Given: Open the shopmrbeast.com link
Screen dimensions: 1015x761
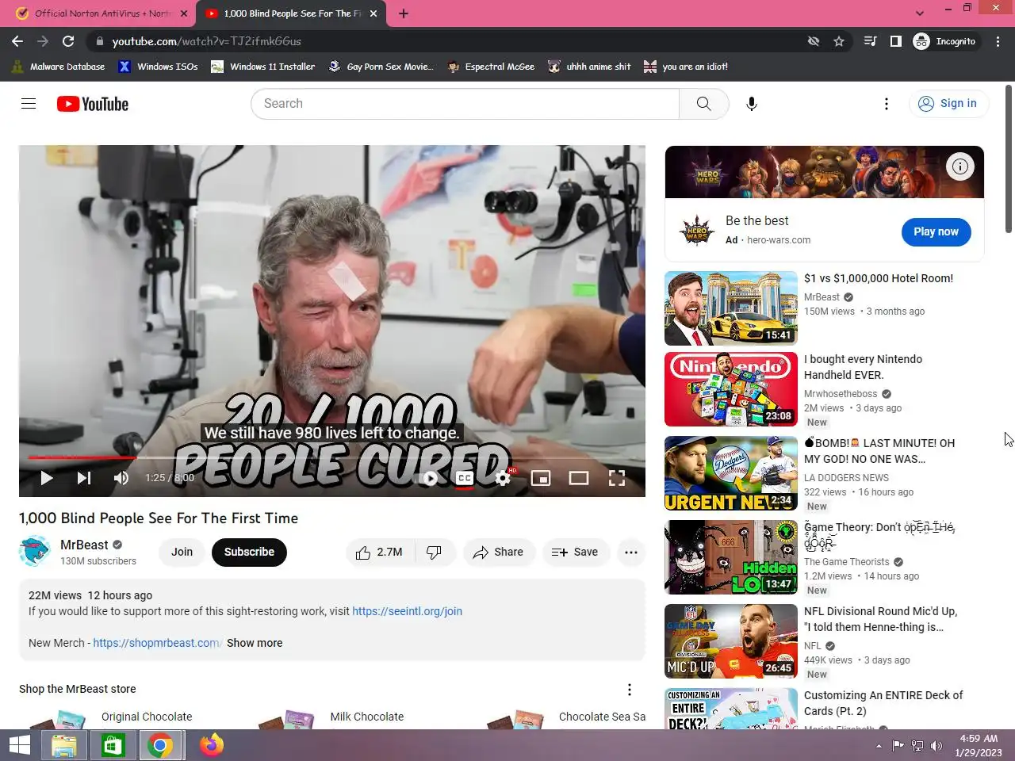Looking at the screenshot, I should (x=157, y=643).
